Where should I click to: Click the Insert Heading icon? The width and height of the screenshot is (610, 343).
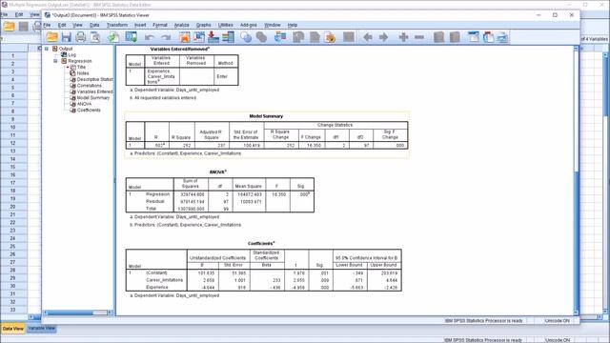(473, 37)
